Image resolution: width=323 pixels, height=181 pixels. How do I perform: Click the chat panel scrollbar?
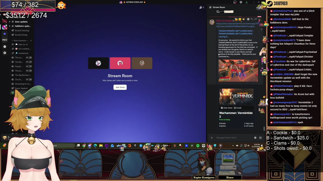(x=264, y=128)
